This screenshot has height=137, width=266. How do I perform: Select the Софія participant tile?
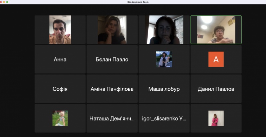pyautogui.click(x=60, y=89)
